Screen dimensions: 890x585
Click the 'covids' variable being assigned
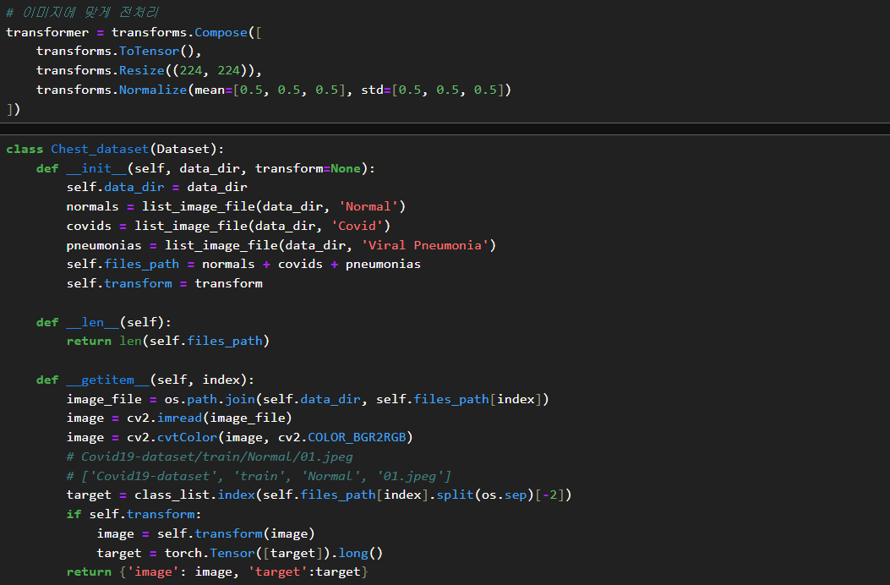[89, 226]
